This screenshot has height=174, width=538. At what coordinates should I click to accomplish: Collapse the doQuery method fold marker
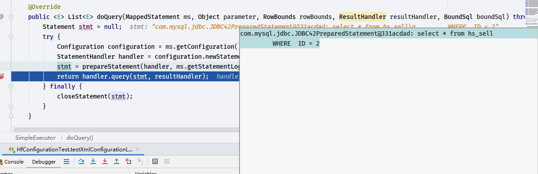point(11,16)
